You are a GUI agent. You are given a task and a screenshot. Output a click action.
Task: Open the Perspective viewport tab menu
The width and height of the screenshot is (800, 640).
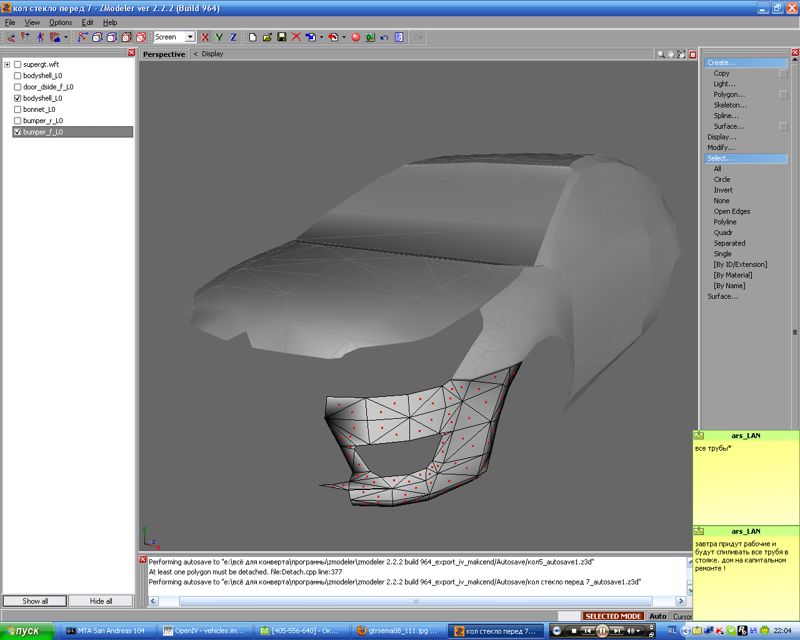(x=164, y=54)
